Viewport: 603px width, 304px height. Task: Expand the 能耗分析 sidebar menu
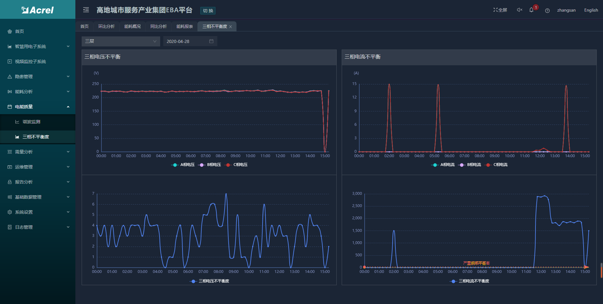[38, 92]
